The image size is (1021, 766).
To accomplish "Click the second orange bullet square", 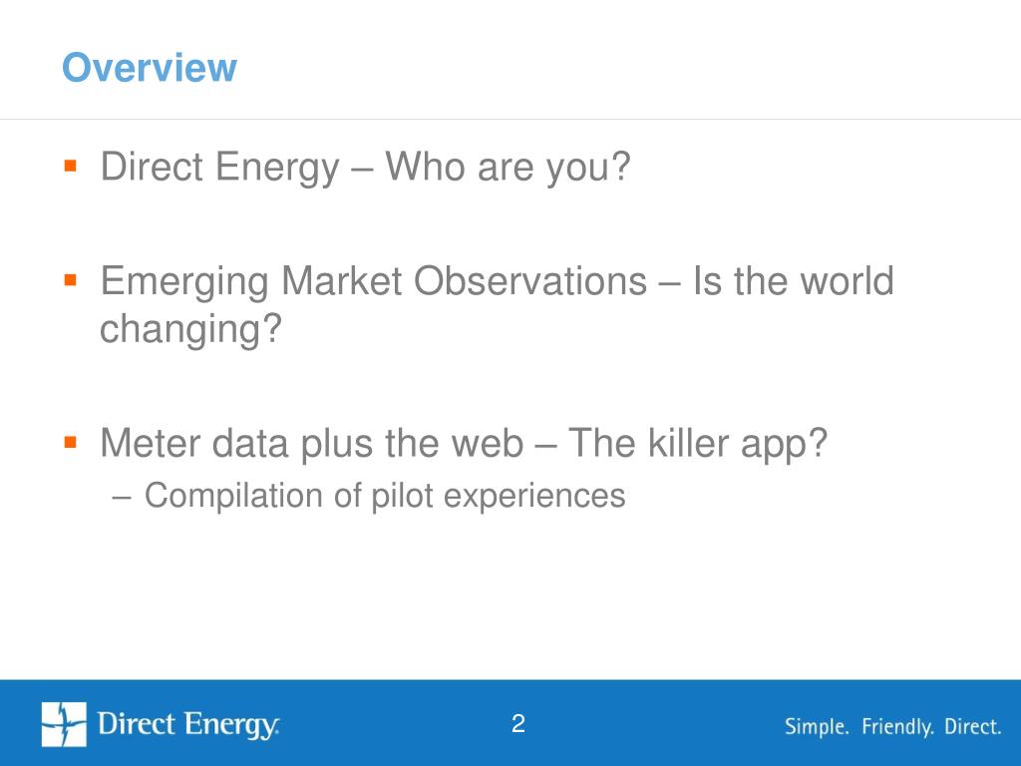I will (71, 280).
